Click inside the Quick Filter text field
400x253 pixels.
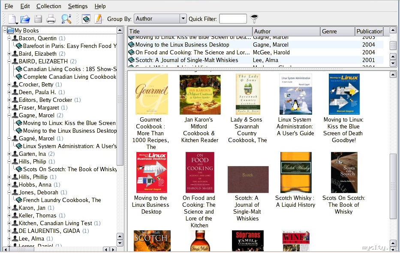[233, 19]
